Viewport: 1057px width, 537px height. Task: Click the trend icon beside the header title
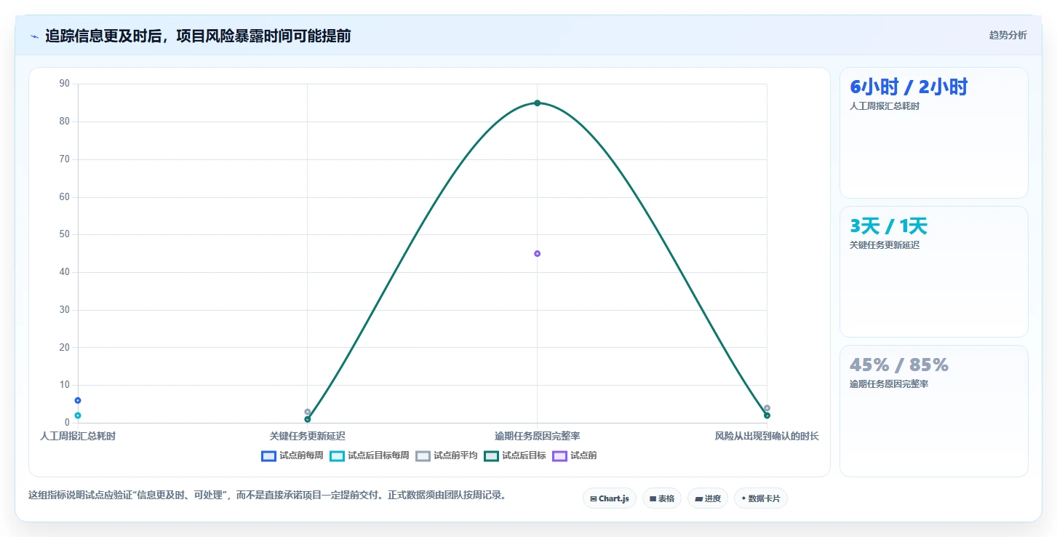pos(35,36)
